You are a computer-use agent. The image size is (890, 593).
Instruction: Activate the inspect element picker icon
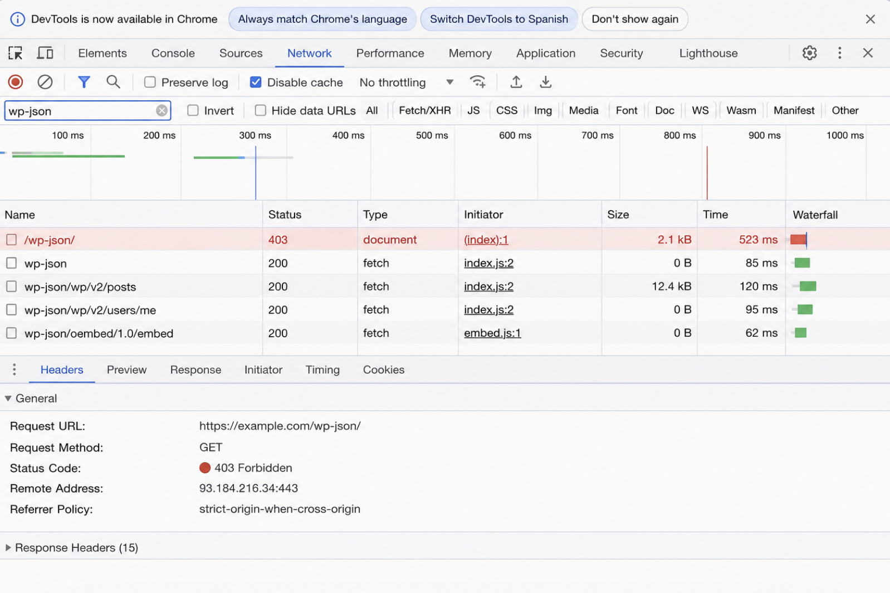(x=16, y=53)
